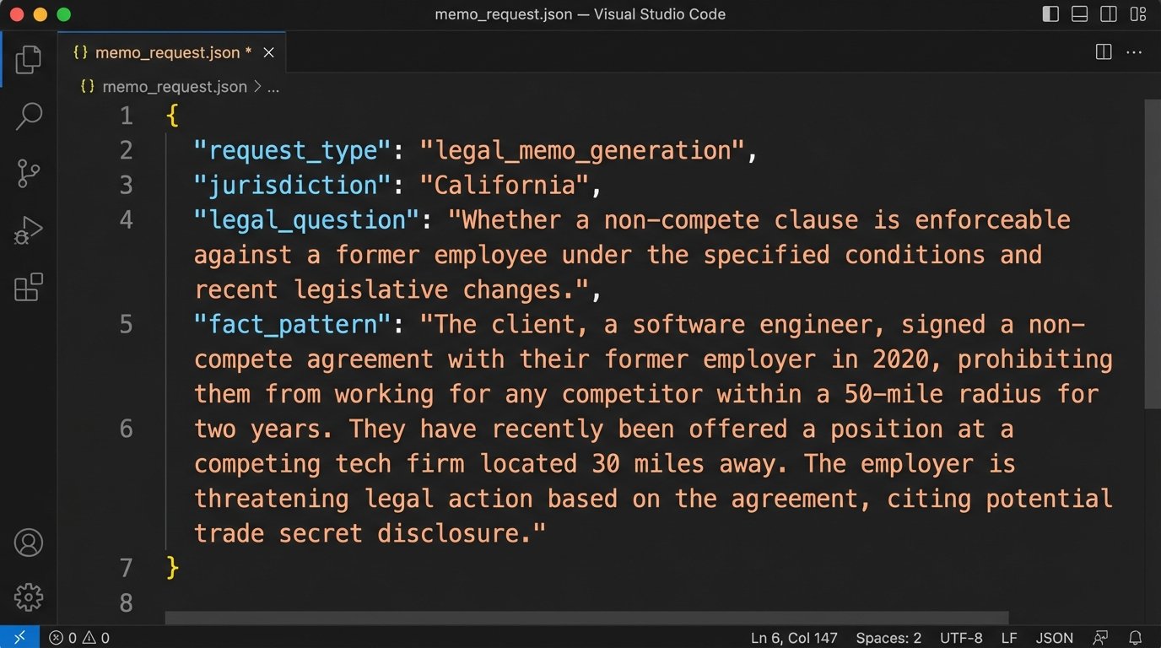
Task: Open the Search view in the sidebar
Action: tap(28, 116)
